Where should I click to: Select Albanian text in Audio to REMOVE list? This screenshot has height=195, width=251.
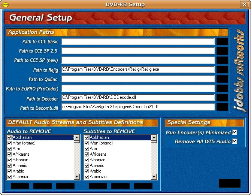pyautogui.click(x=21, y=160)
